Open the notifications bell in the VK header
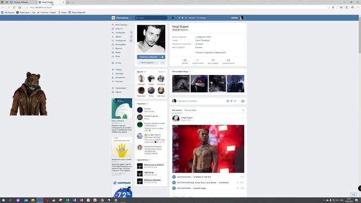The width and height of the screenshot is (361, 203). click(x=173, y=17)
